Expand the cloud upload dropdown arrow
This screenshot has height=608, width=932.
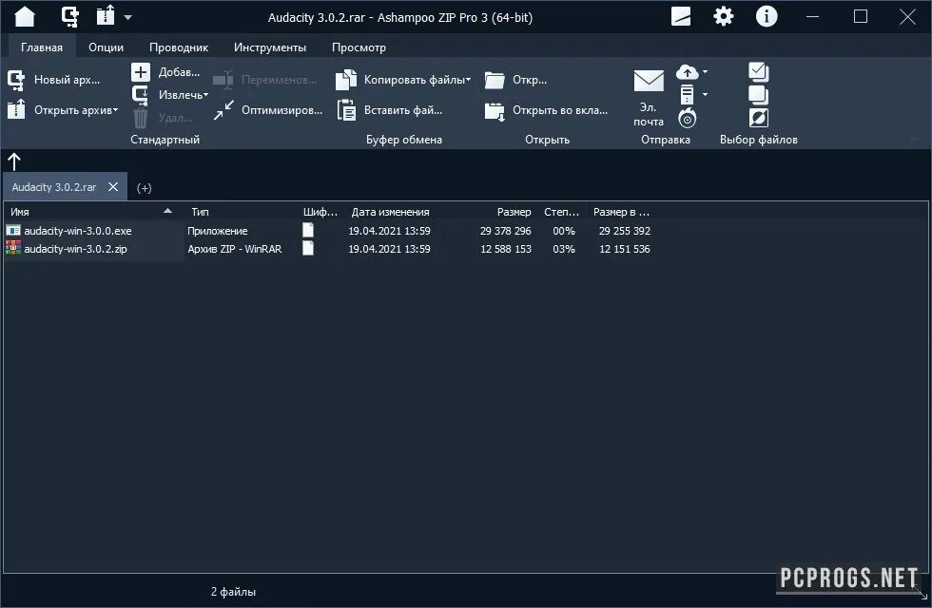pos(705,72)
